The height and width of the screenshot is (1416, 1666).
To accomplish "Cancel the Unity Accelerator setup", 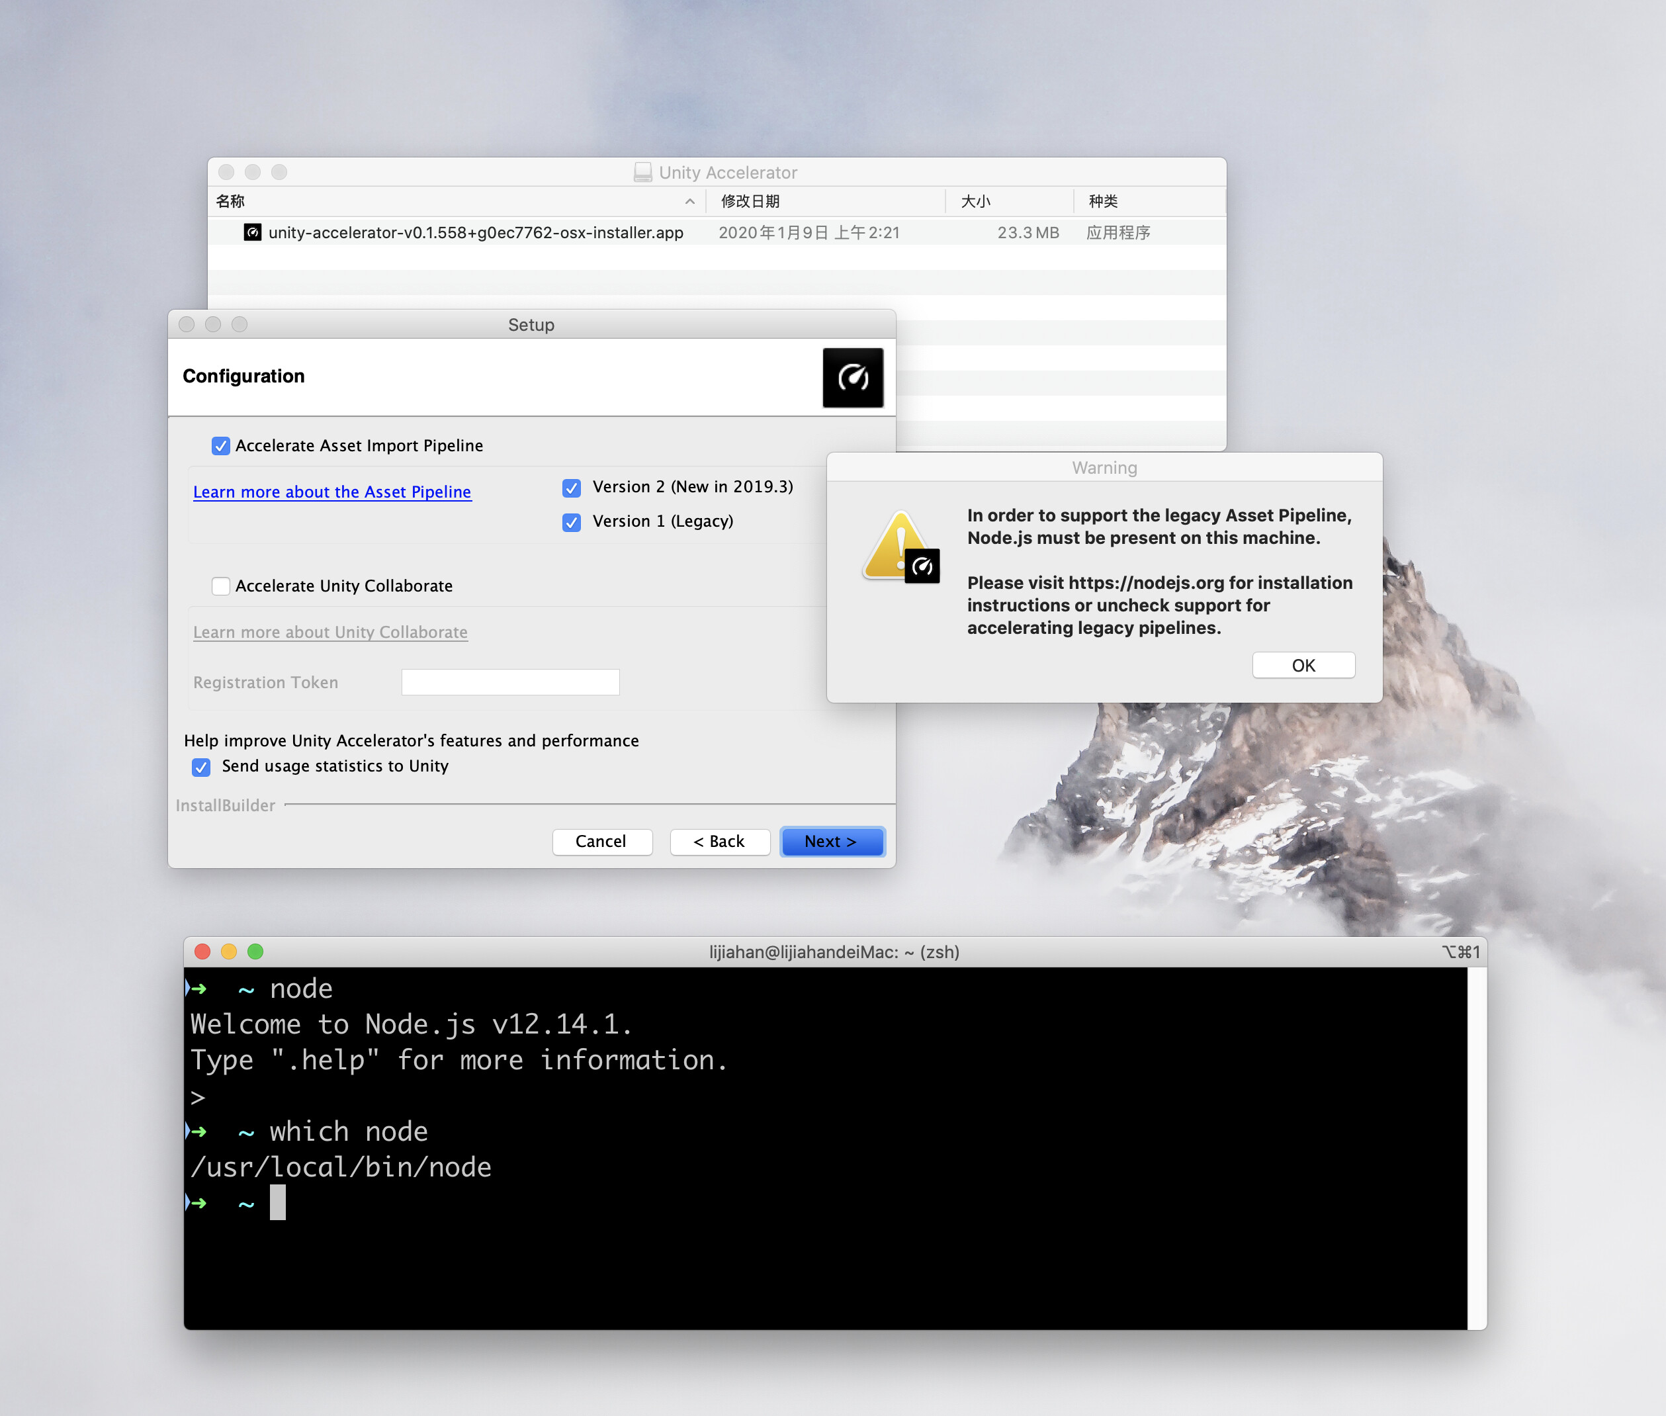I will point(602,841).
